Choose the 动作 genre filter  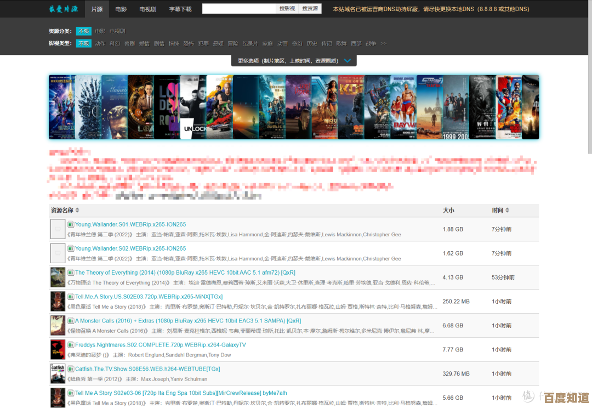click(100, 43)
